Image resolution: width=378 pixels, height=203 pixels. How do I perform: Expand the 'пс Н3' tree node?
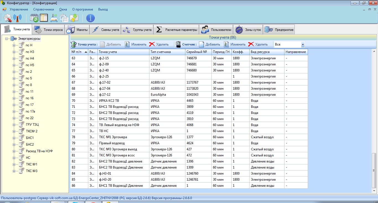[x=14, y=52]
